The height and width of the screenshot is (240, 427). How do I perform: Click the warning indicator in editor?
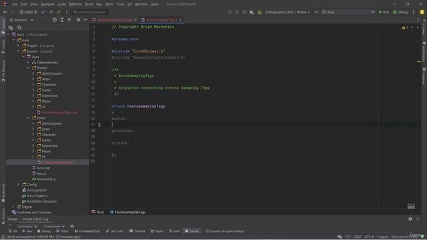[x=405, y=27]
